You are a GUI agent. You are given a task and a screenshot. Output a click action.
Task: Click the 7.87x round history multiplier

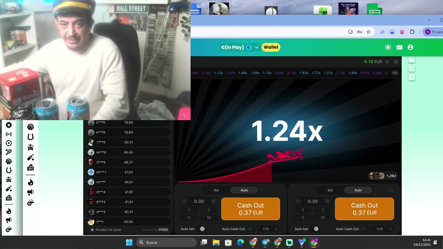click(230, 73)
